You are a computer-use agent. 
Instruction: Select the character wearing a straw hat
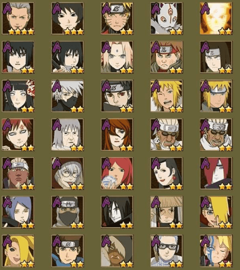pos(166,212)
